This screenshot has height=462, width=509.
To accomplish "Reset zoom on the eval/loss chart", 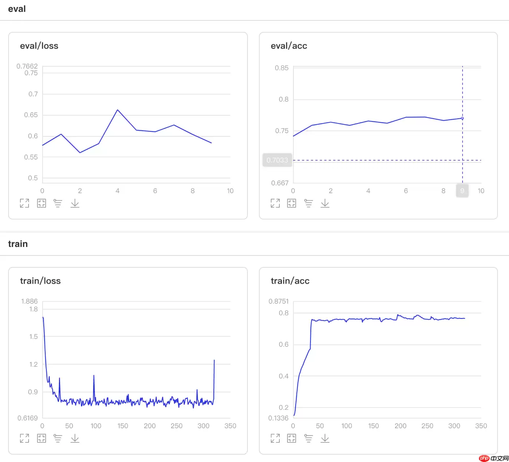I will (42, 203).
